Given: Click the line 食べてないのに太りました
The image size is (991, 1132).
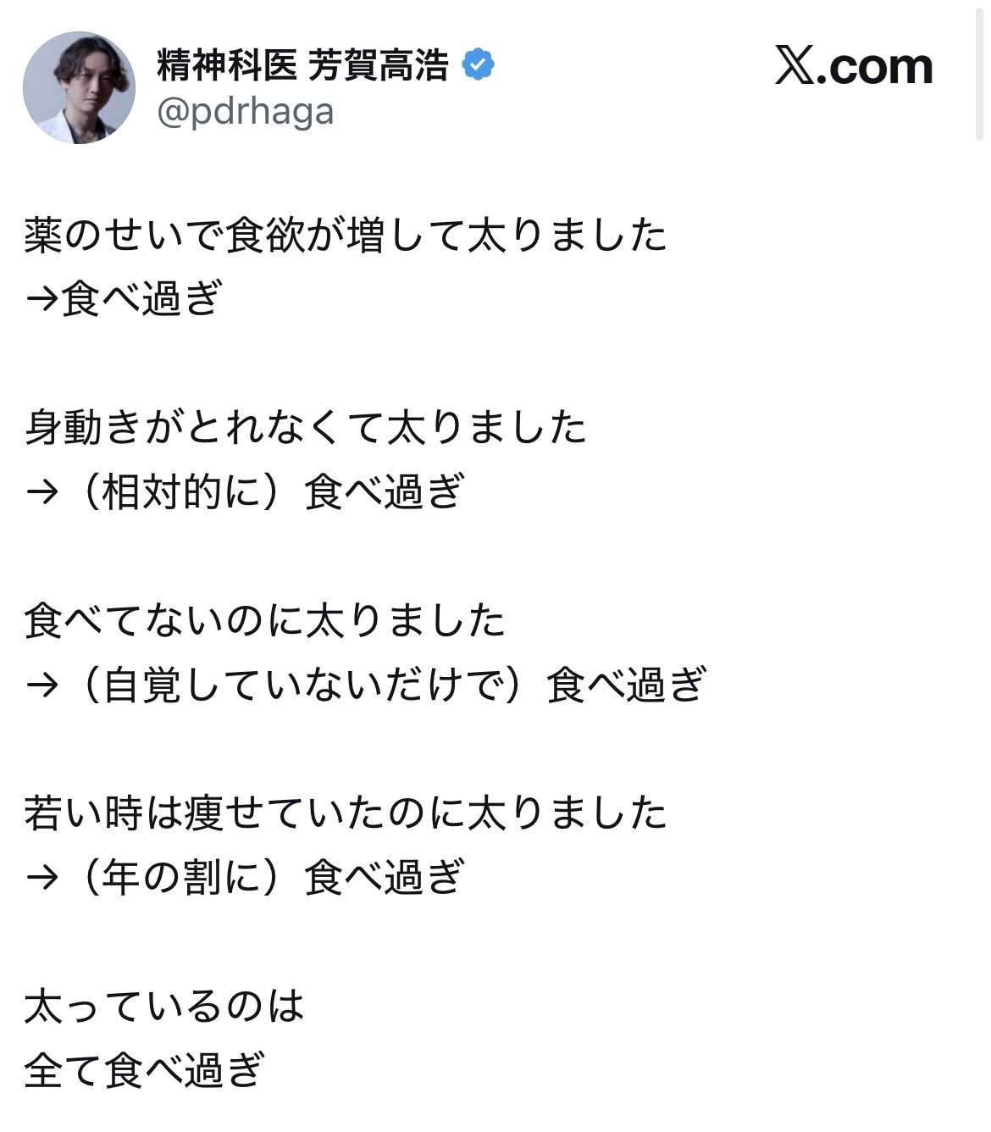Looking at the screenshot, I should (x=265, y=619).
